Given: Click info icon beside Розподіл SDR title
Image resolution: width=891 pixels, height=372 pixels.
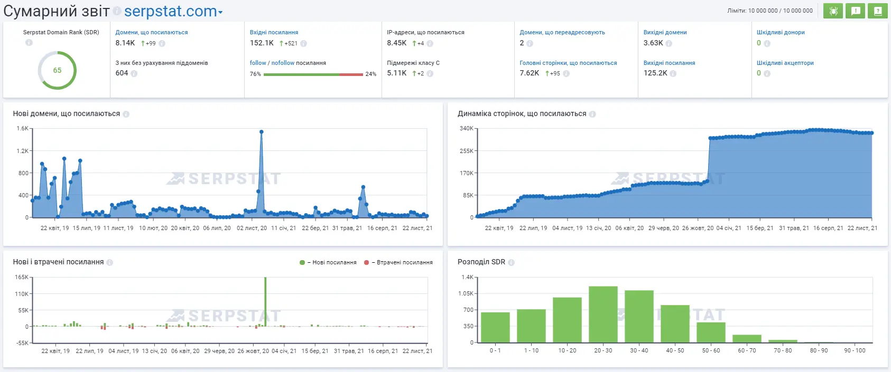Looking at the screenshot, I should [511, 262].
